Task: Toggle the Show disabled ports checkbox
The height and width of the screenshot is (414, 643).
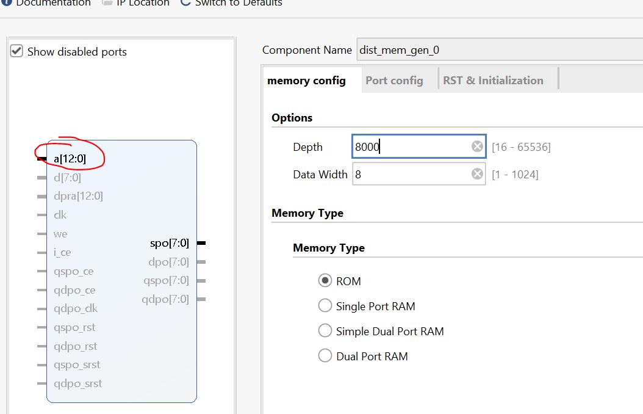Action: 16,51
